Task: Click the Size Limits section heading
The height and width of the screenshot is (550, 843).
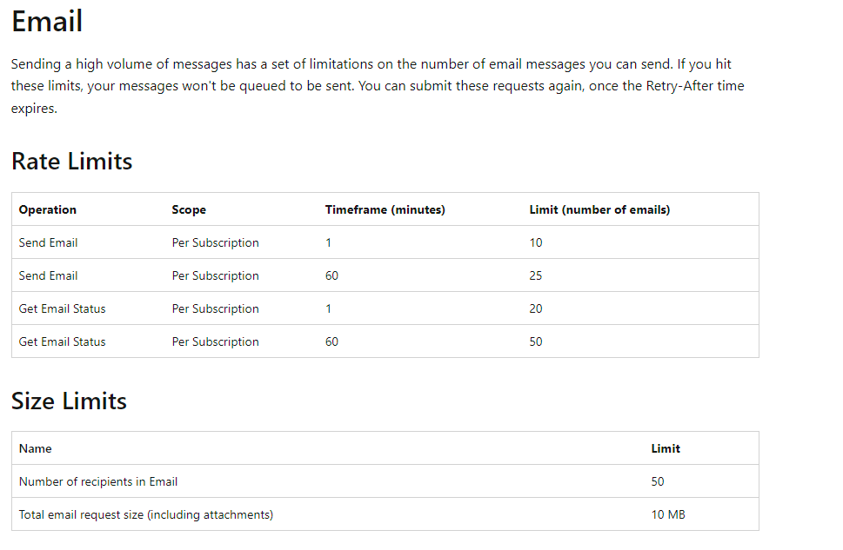Action: [x=69, y=401]
